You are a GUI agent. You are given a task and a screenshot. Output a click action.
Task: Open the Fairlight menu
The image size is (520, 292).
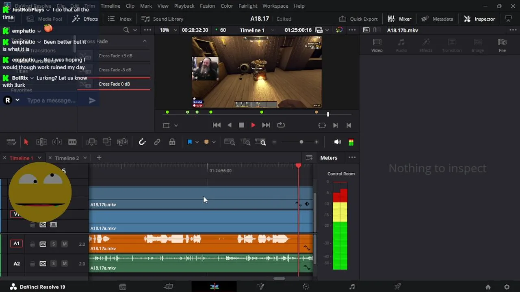pos(247,6)
